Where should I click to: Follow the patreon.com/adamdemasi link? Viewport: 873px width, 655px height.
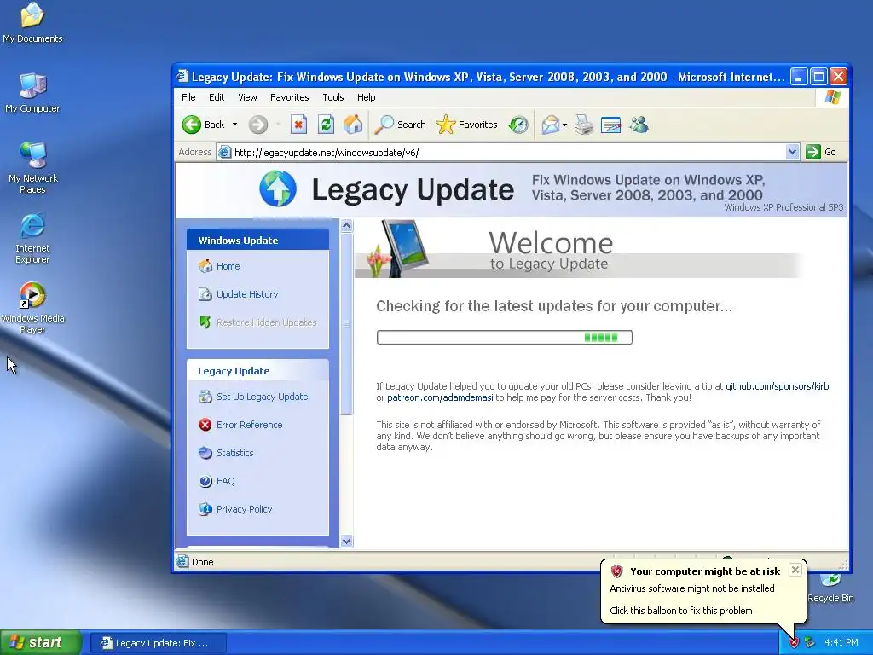coord(440,397)
